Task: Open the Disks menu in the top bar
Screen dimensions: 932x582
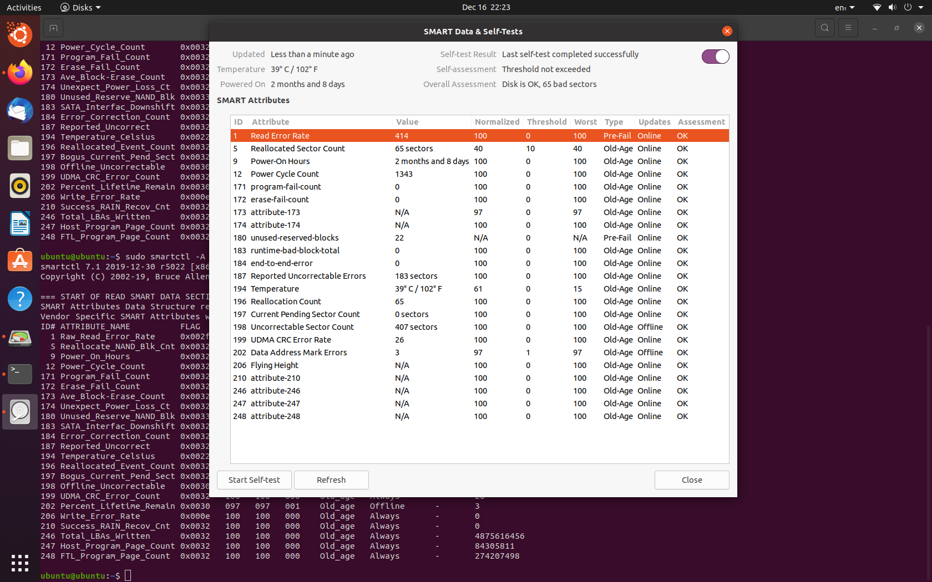Action: [80, 7]
